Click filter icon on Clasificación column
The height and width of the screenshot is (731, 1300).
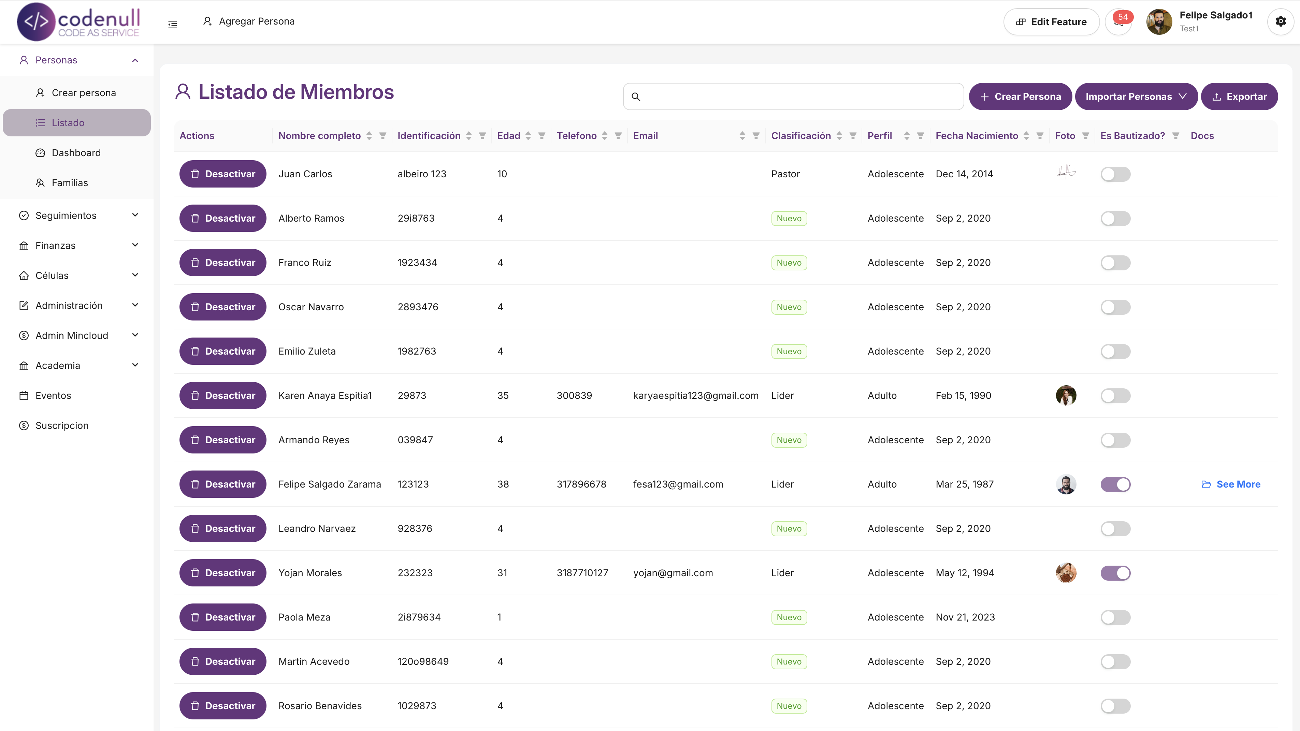click(x=853, y=136)
